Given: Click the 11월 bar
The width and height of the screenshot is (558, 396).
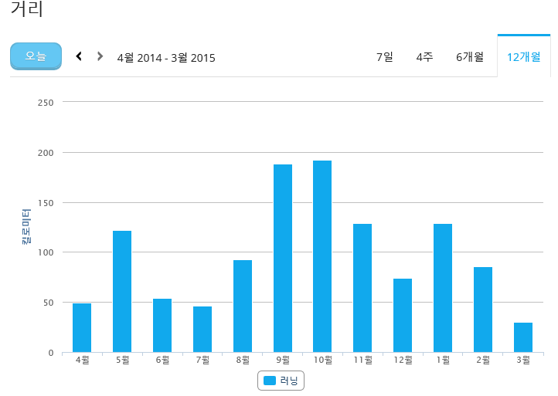Looking at the screenshot, I should (x=362, y=288).
